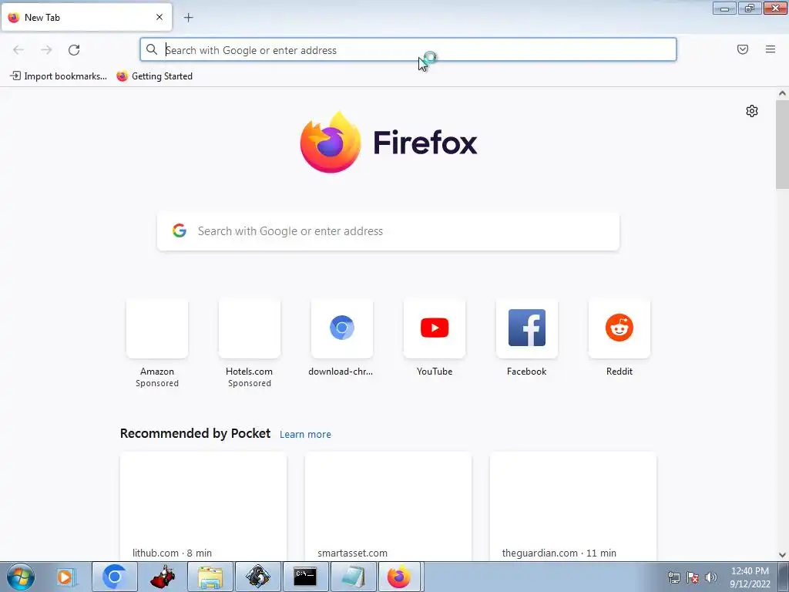Click the back navigation arrow
Viewport: 789px width, 592px height.
[18, 50]
